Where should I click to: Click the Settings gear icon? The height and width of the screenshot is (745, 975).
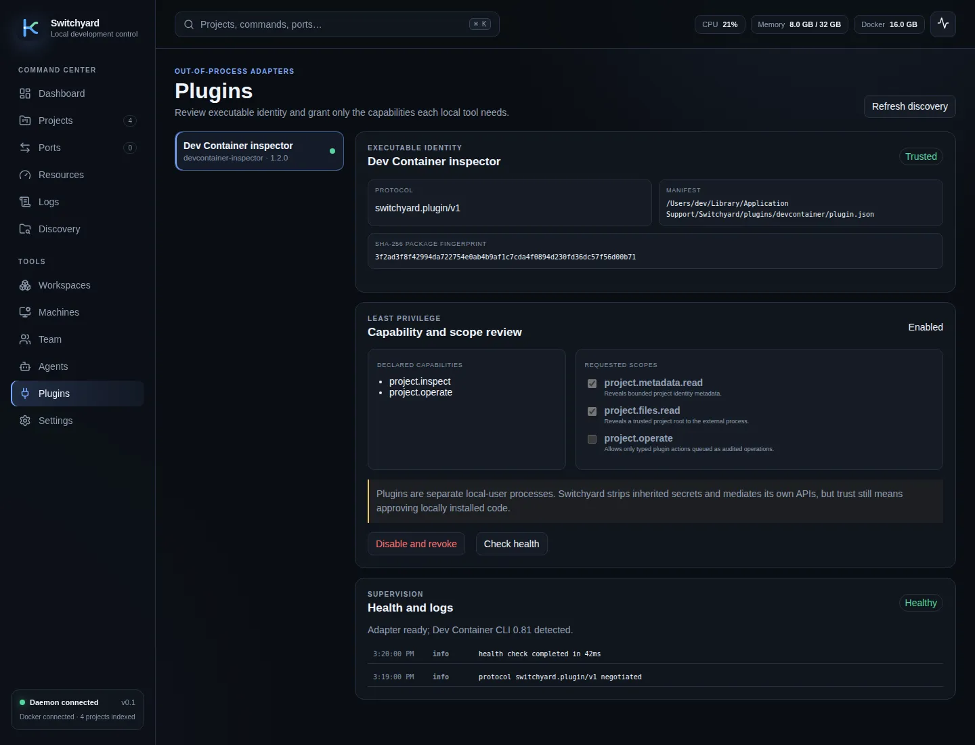25,421
